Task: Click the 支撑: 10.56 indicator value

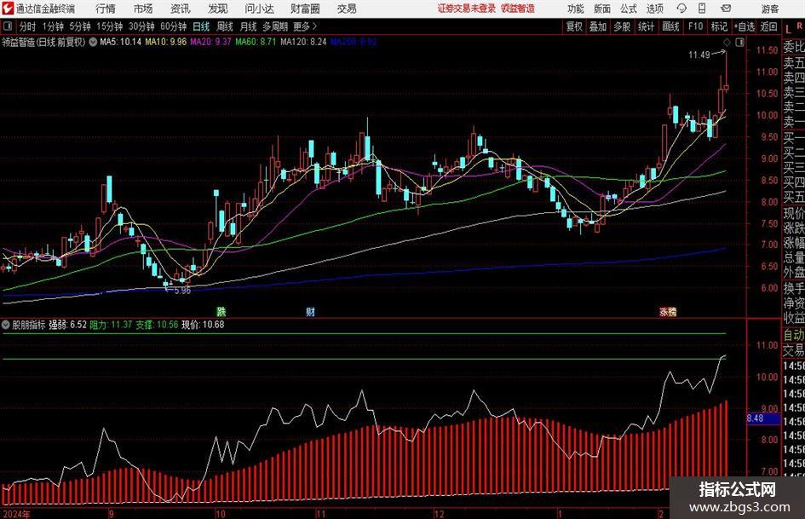Action: click(x=157, y=325)
